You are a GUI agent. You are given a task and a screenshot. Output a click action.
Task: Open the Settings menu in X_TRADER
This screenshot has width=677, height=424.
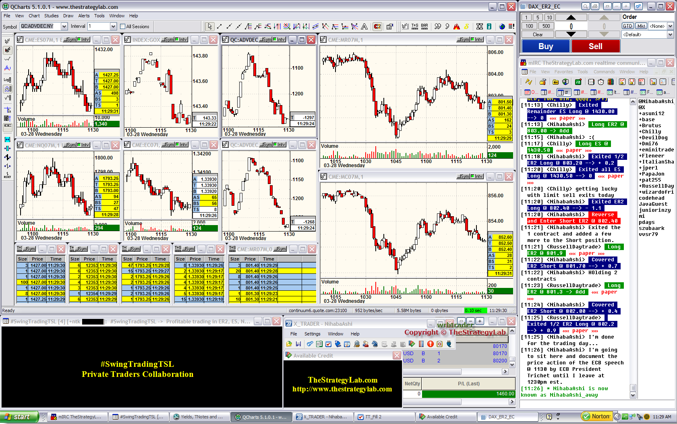pyautogui.click(x=312, y=334)
